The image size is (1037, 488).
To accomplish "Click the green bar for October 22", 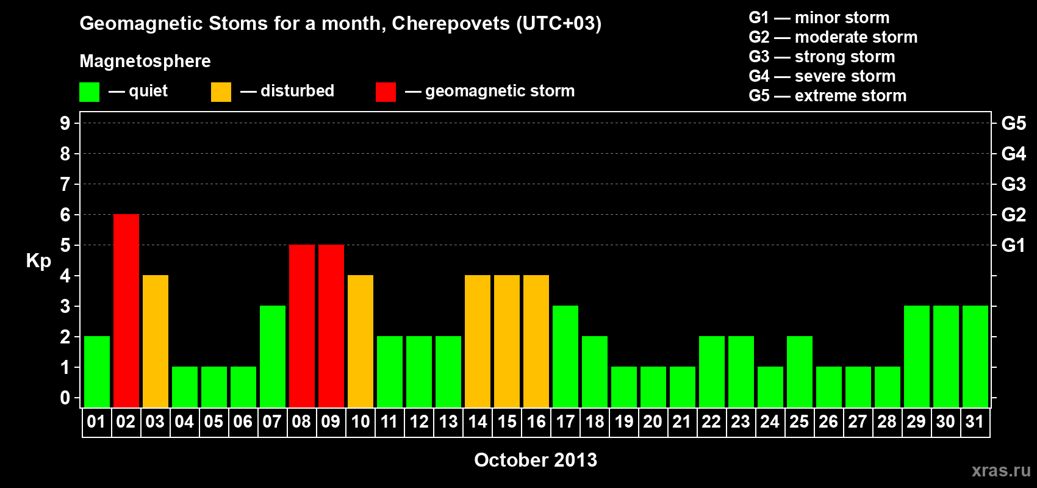I will pyautogui.click(x=712, y=372).
